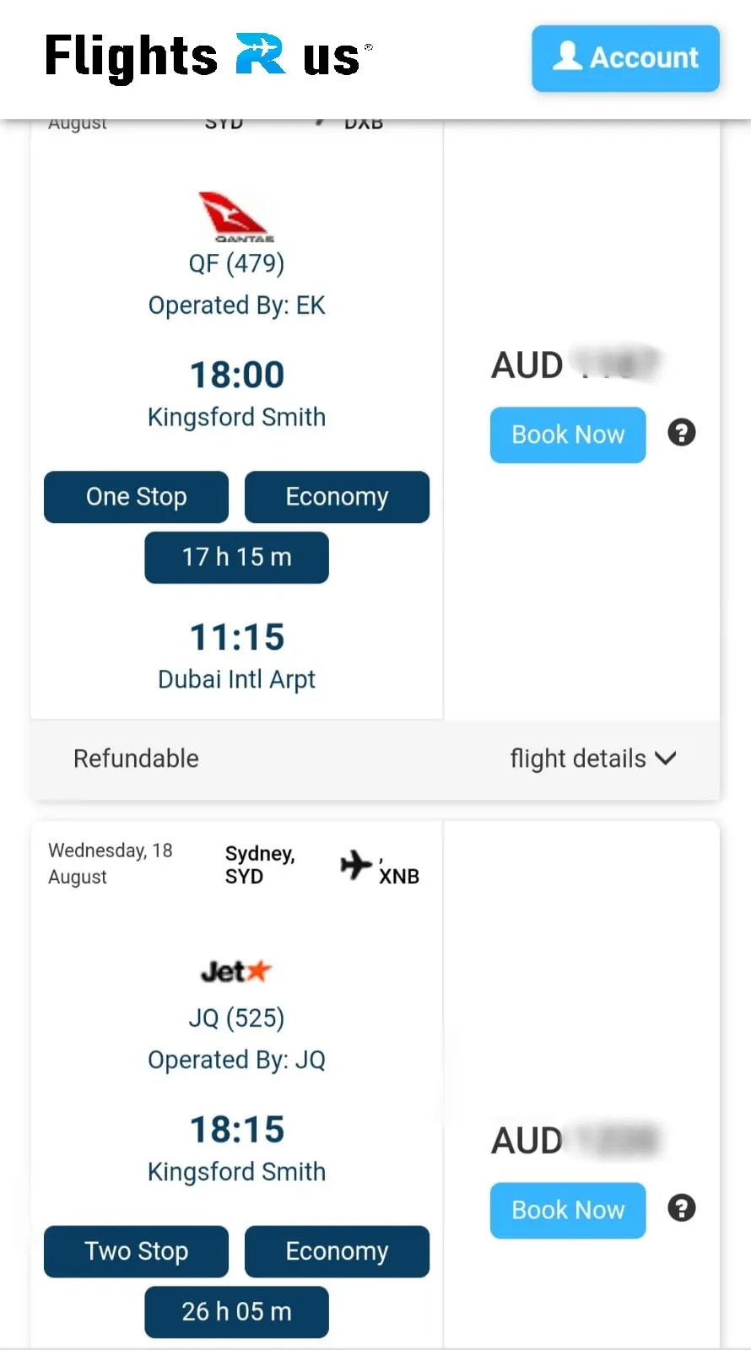The image size is (751, 1350).
Task: Book the Jetstar JQ 525 flight
Action: tap(568, 1210)
